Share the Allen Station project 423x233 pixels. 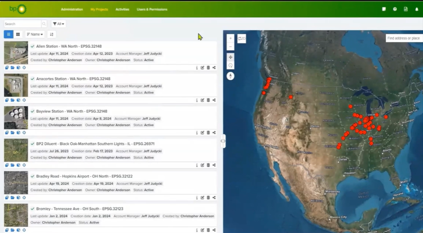pyautogui.click(x=214, y=68)
